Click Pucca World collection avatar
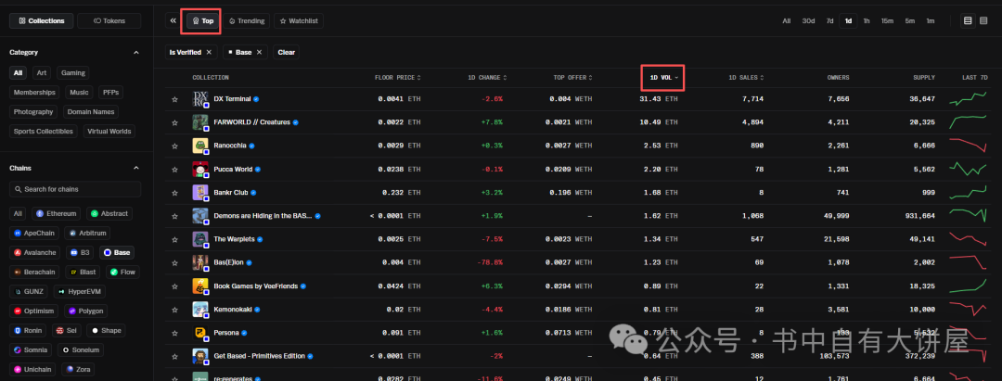1002x381 pixels. (x=199, y=169)
